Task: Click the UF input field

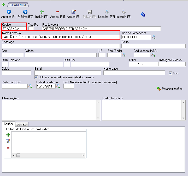Action: 102,55
